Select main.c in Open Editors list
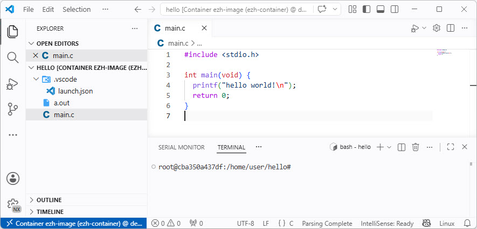The width and height of the screenshot is (477, 229). 63,56
